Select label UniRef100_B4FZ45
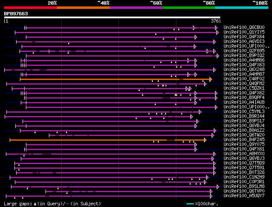The image size is (272, 207). coord(244,140)
